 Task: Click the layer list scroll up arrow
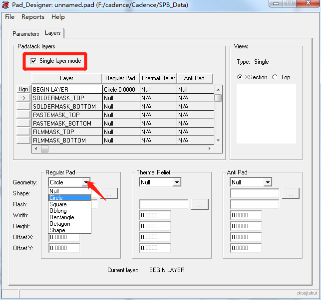[218, 90]
